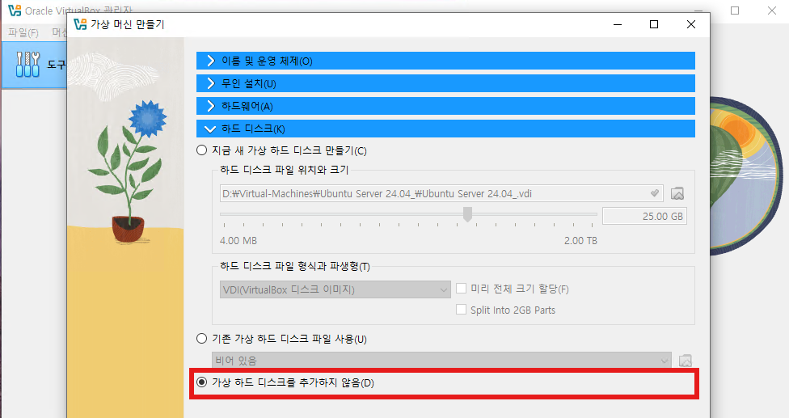Click the hard disk file path field

coord(441,193)
